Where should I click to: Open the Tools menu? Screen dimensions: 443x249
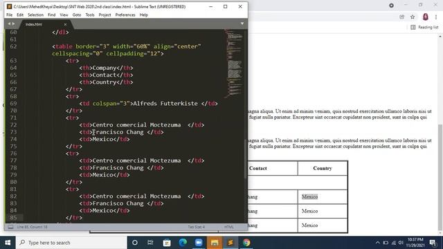click(90, 15)
